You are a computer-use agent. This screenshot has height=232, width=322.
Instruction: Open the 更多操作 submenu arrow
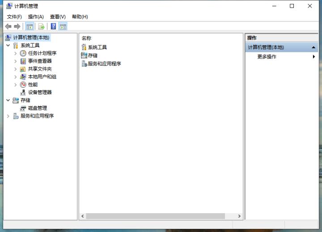[x=314, y=56]
